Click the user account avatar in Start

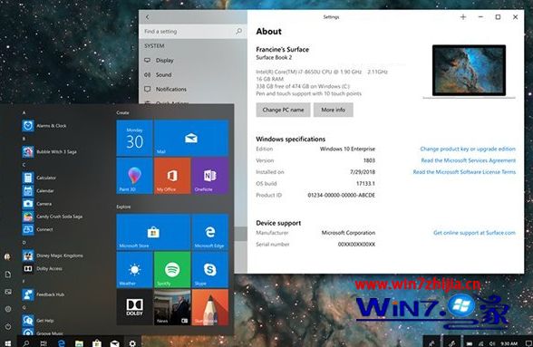coord(7,256)
